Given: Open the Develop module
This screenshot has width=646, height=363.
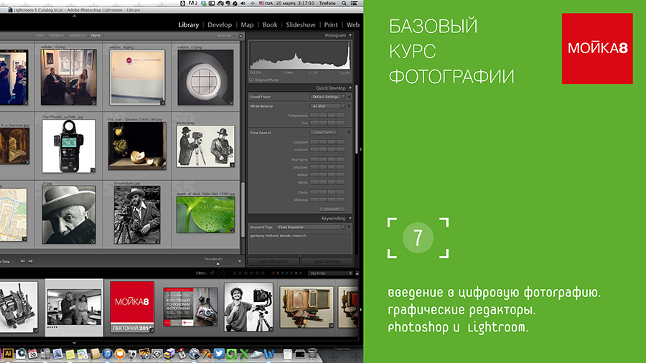Looking at the screenshot, I should [x=220, y=24].
